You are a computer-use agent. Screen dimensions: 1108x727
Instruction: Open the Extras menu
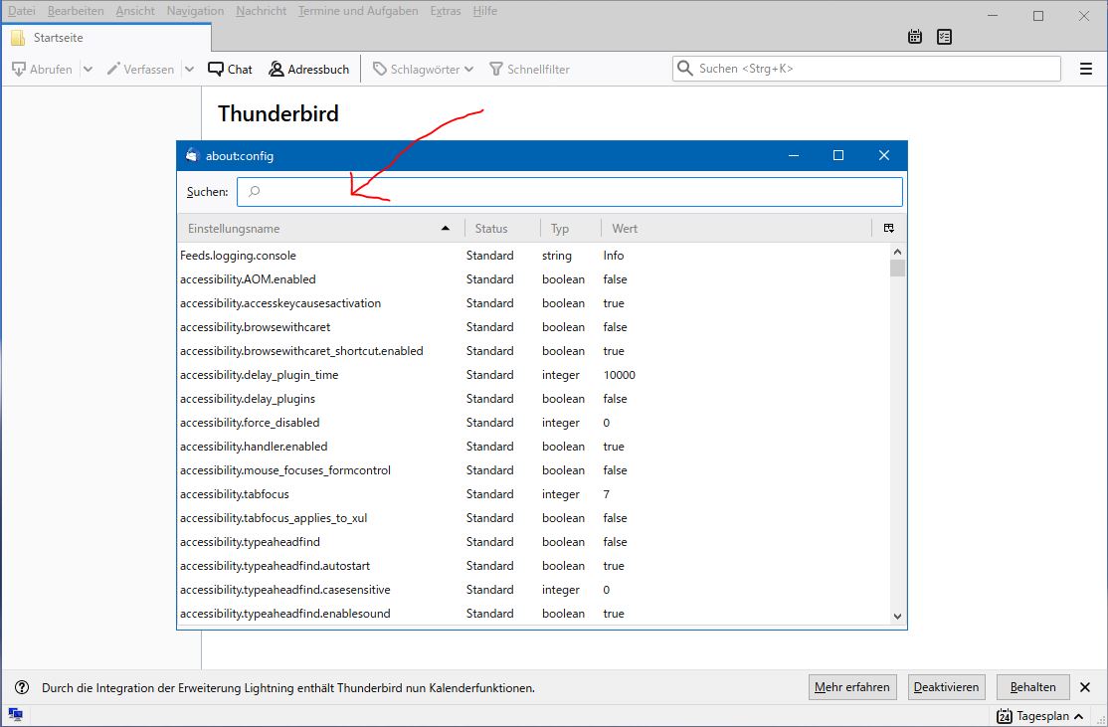coord(446,11)
